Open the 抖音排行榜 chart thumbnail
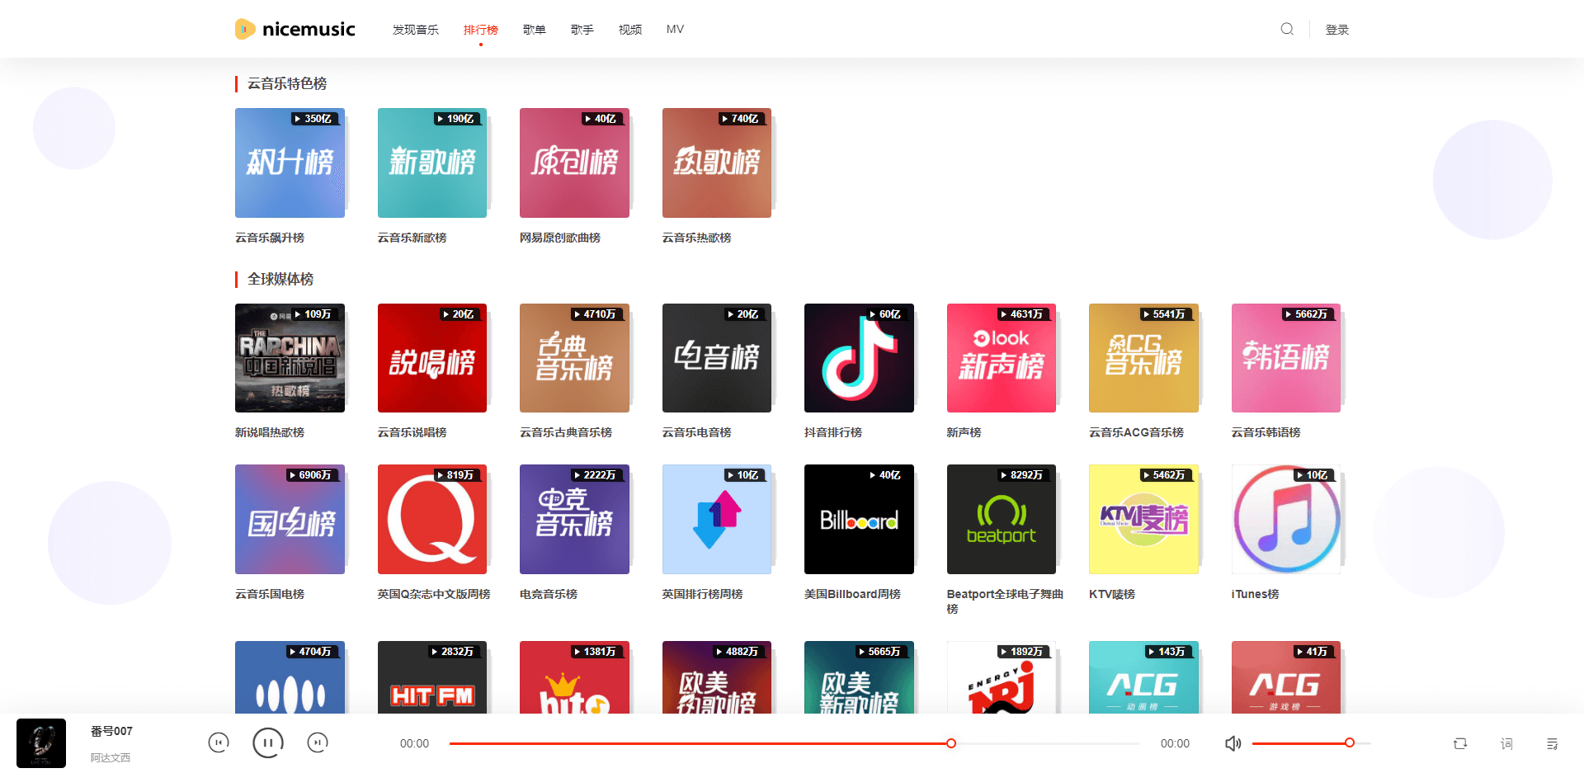Screen dimensions: 1584x773 click(x=859, y=357)
